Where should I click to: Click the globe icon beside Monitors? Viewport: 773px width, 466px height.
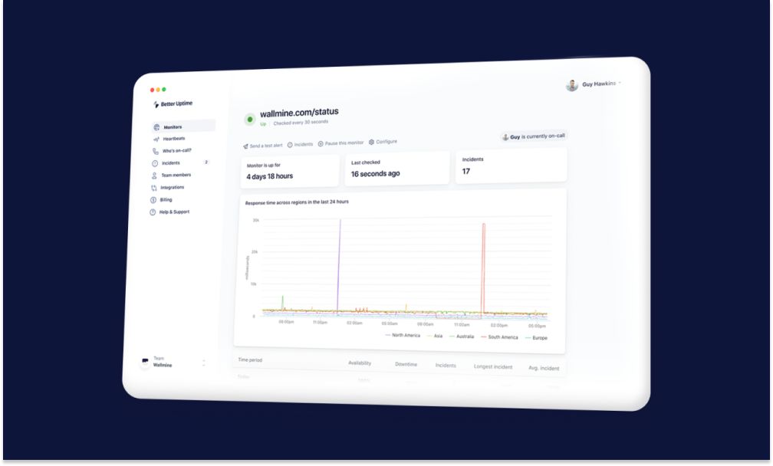(156, 127)
